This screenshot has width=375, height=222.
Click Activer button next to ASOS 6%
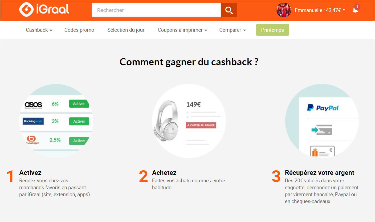[x=79, y=104]
